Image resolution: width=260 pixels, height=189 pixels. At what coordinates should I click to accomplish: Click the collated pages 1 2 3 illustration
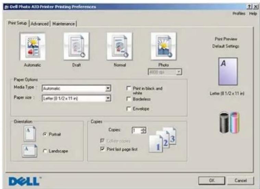[163, 140]
